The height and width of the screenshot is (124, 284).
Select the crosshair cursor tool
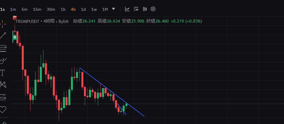[3, 24]
